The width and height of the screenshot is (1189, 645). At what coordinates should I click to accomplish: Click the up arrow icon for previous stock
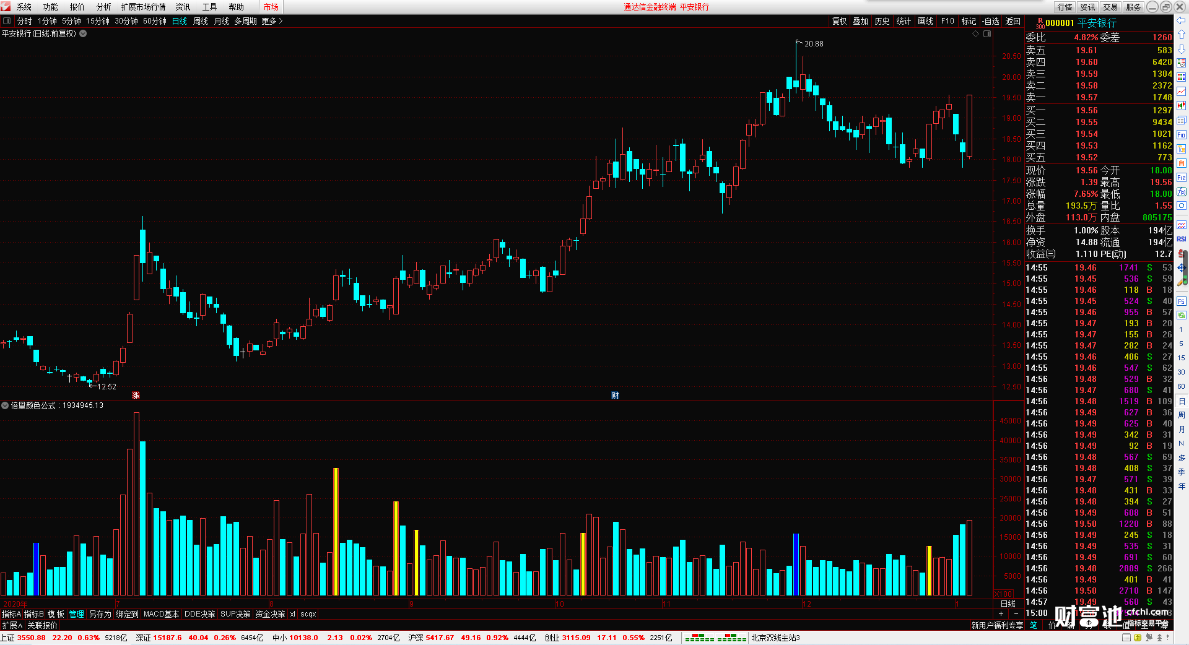pos(1182,35)
